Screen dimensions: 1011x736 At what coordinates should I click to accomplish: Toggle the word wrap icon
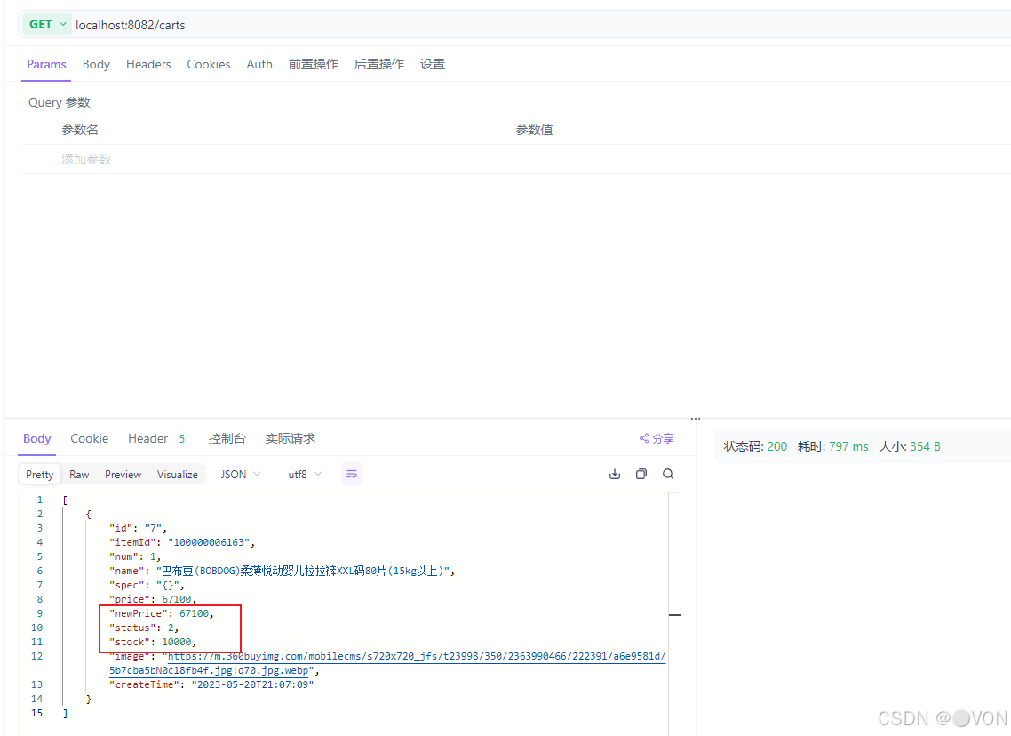pyautogui.click(x=352, y=474)
